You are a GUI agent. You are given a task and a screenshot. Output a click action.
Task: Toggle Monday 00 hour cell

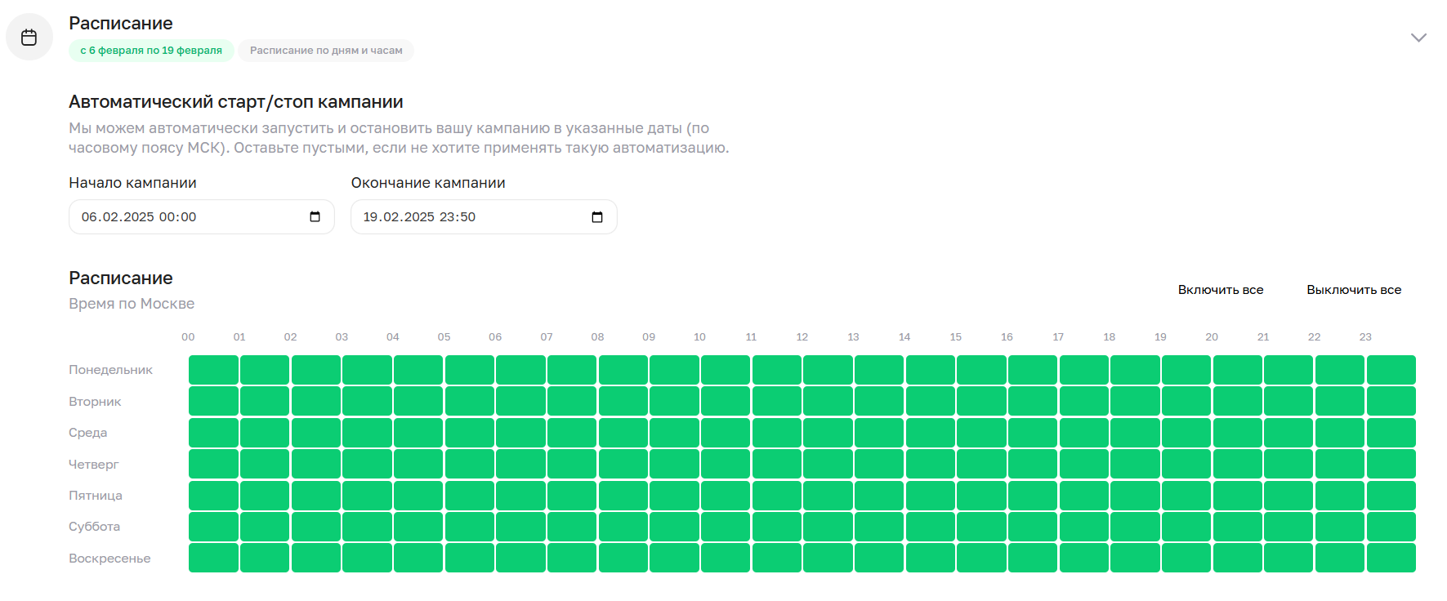213,370
